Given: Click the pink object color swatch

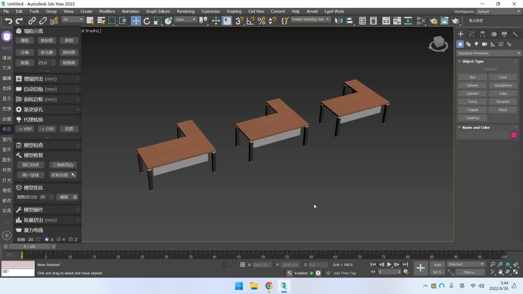Looking at the screenshot, I should click(514, 135).
